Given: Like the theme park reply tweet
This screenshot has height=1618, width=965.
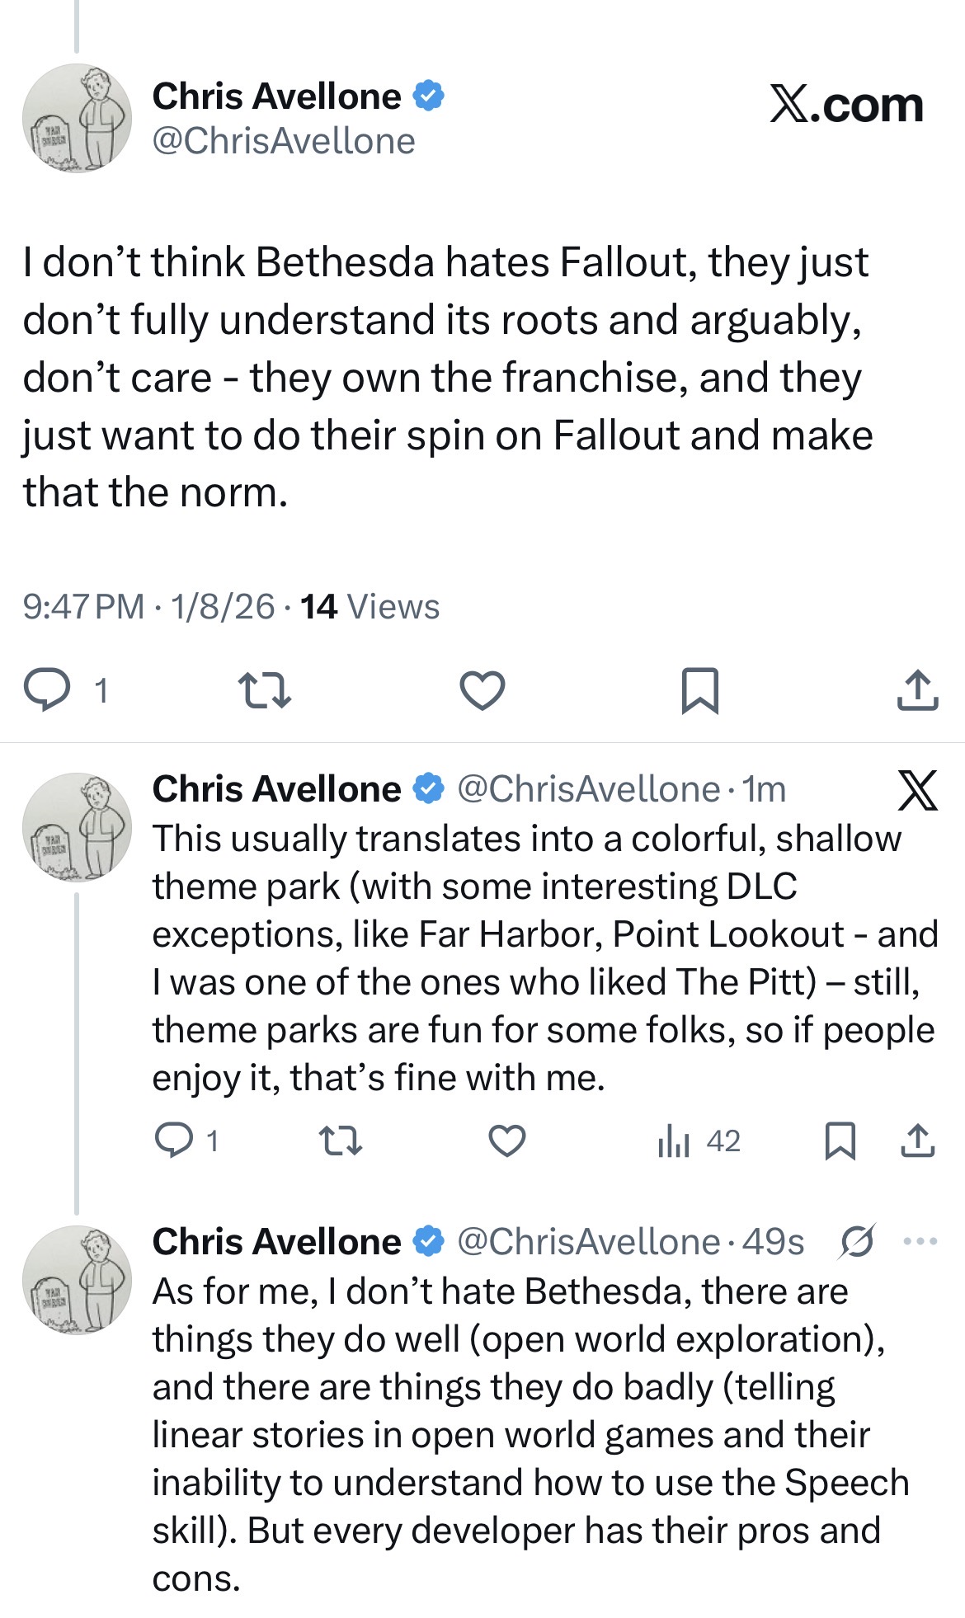Looking at the screenshot, I should pos(506,1141).
